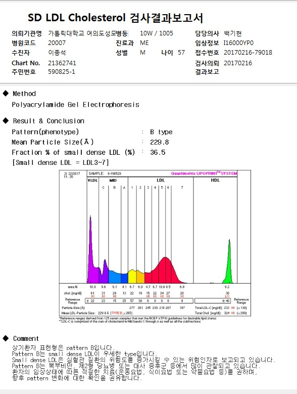Click the blue MID band in chart
Screen dimensions: 297x394
[x=115, y=277]
